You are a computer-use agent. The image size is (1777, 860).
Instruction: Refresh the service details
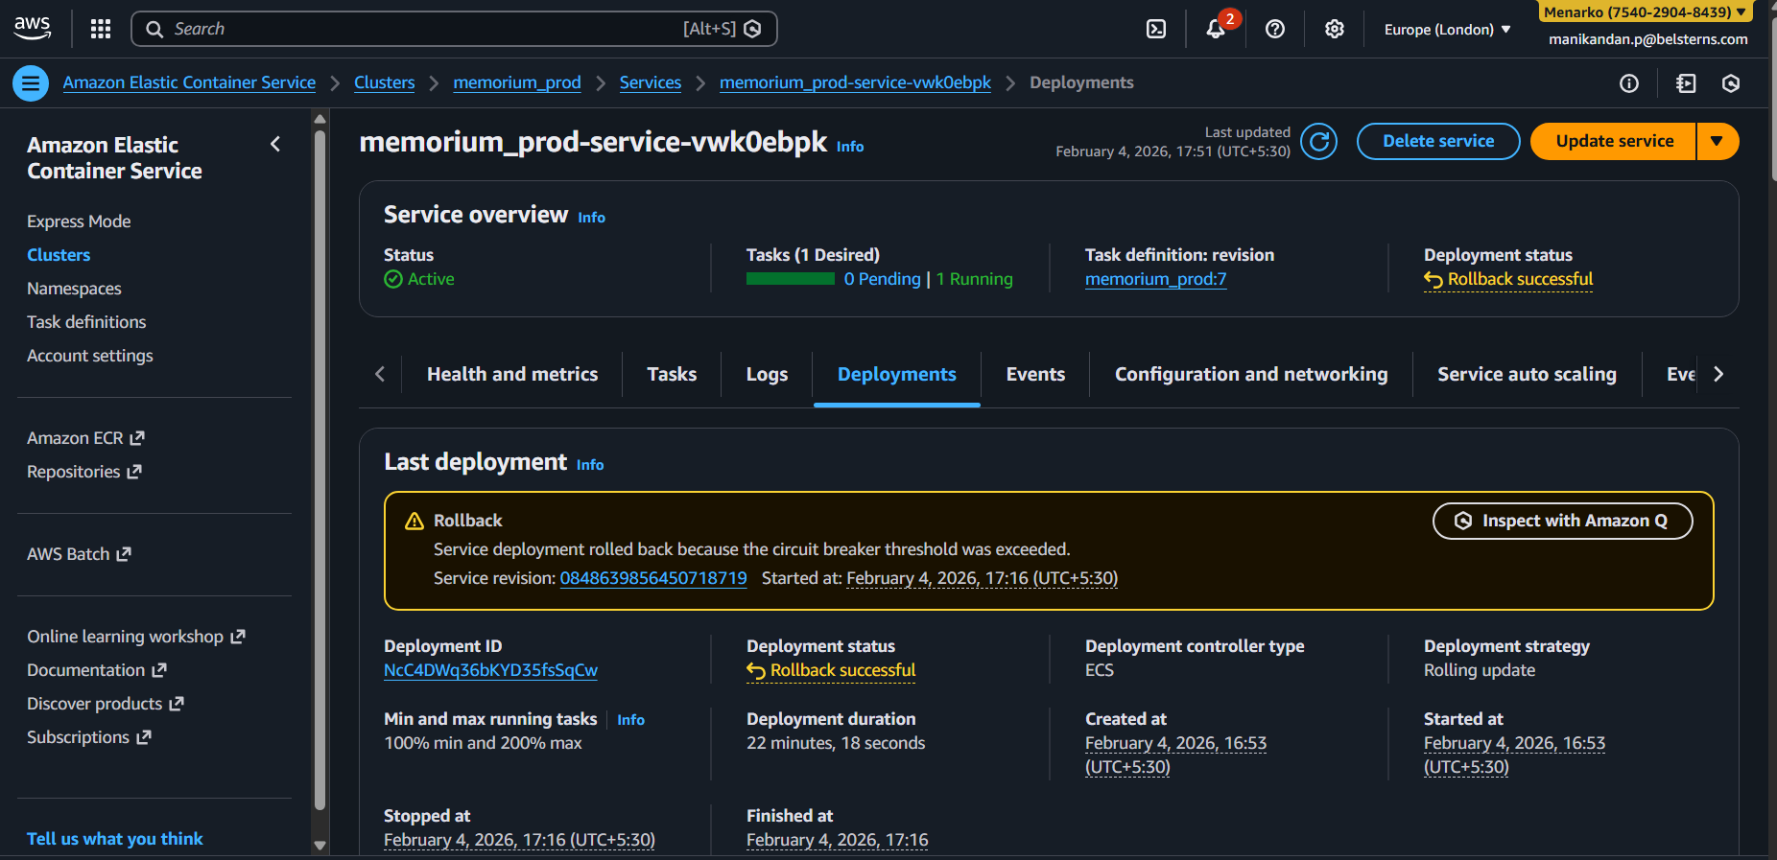(1319, 142)
